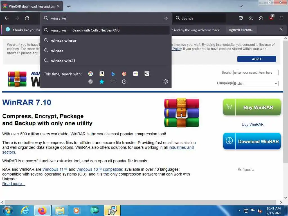Open the Firefox application menu
This screenshot has height=216, width=288.
281,18
